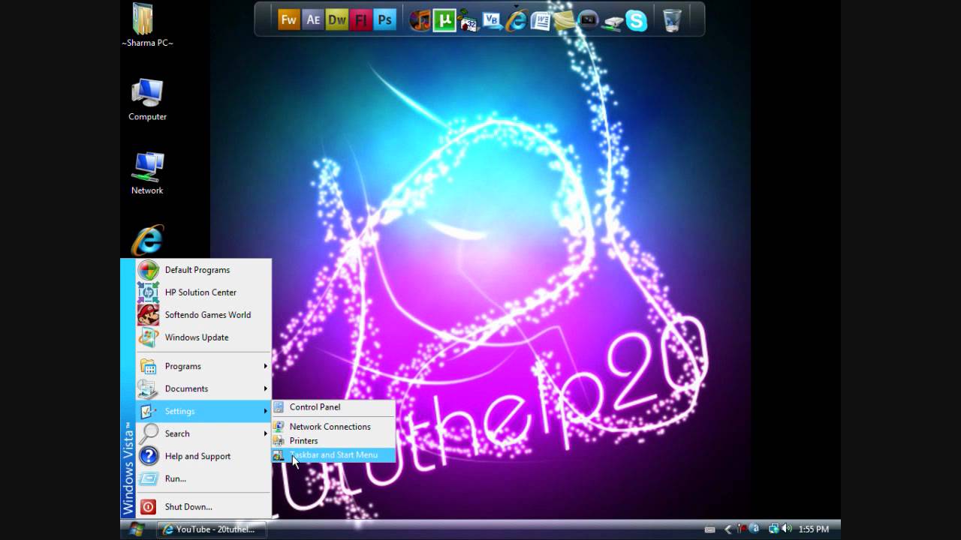Launch Adobe Fireworks from the dock
This screenshot has height=540, width=961.
(289, 20)
